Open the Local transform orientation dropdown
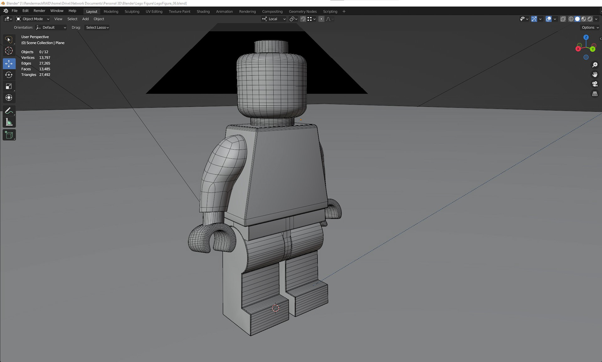The width and height of the screenshot is (602, 362). click(274, 19)
